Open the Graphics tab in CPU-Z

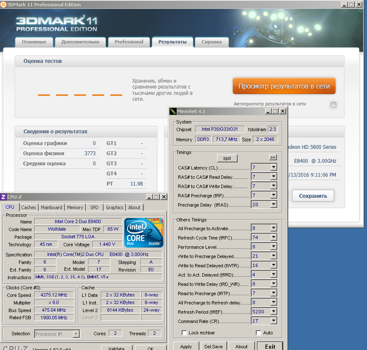click(x=115, y=207)
